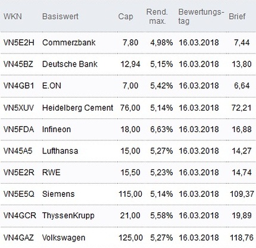
Task: Click Infineon max yield 6,63%
Action: 161,129
